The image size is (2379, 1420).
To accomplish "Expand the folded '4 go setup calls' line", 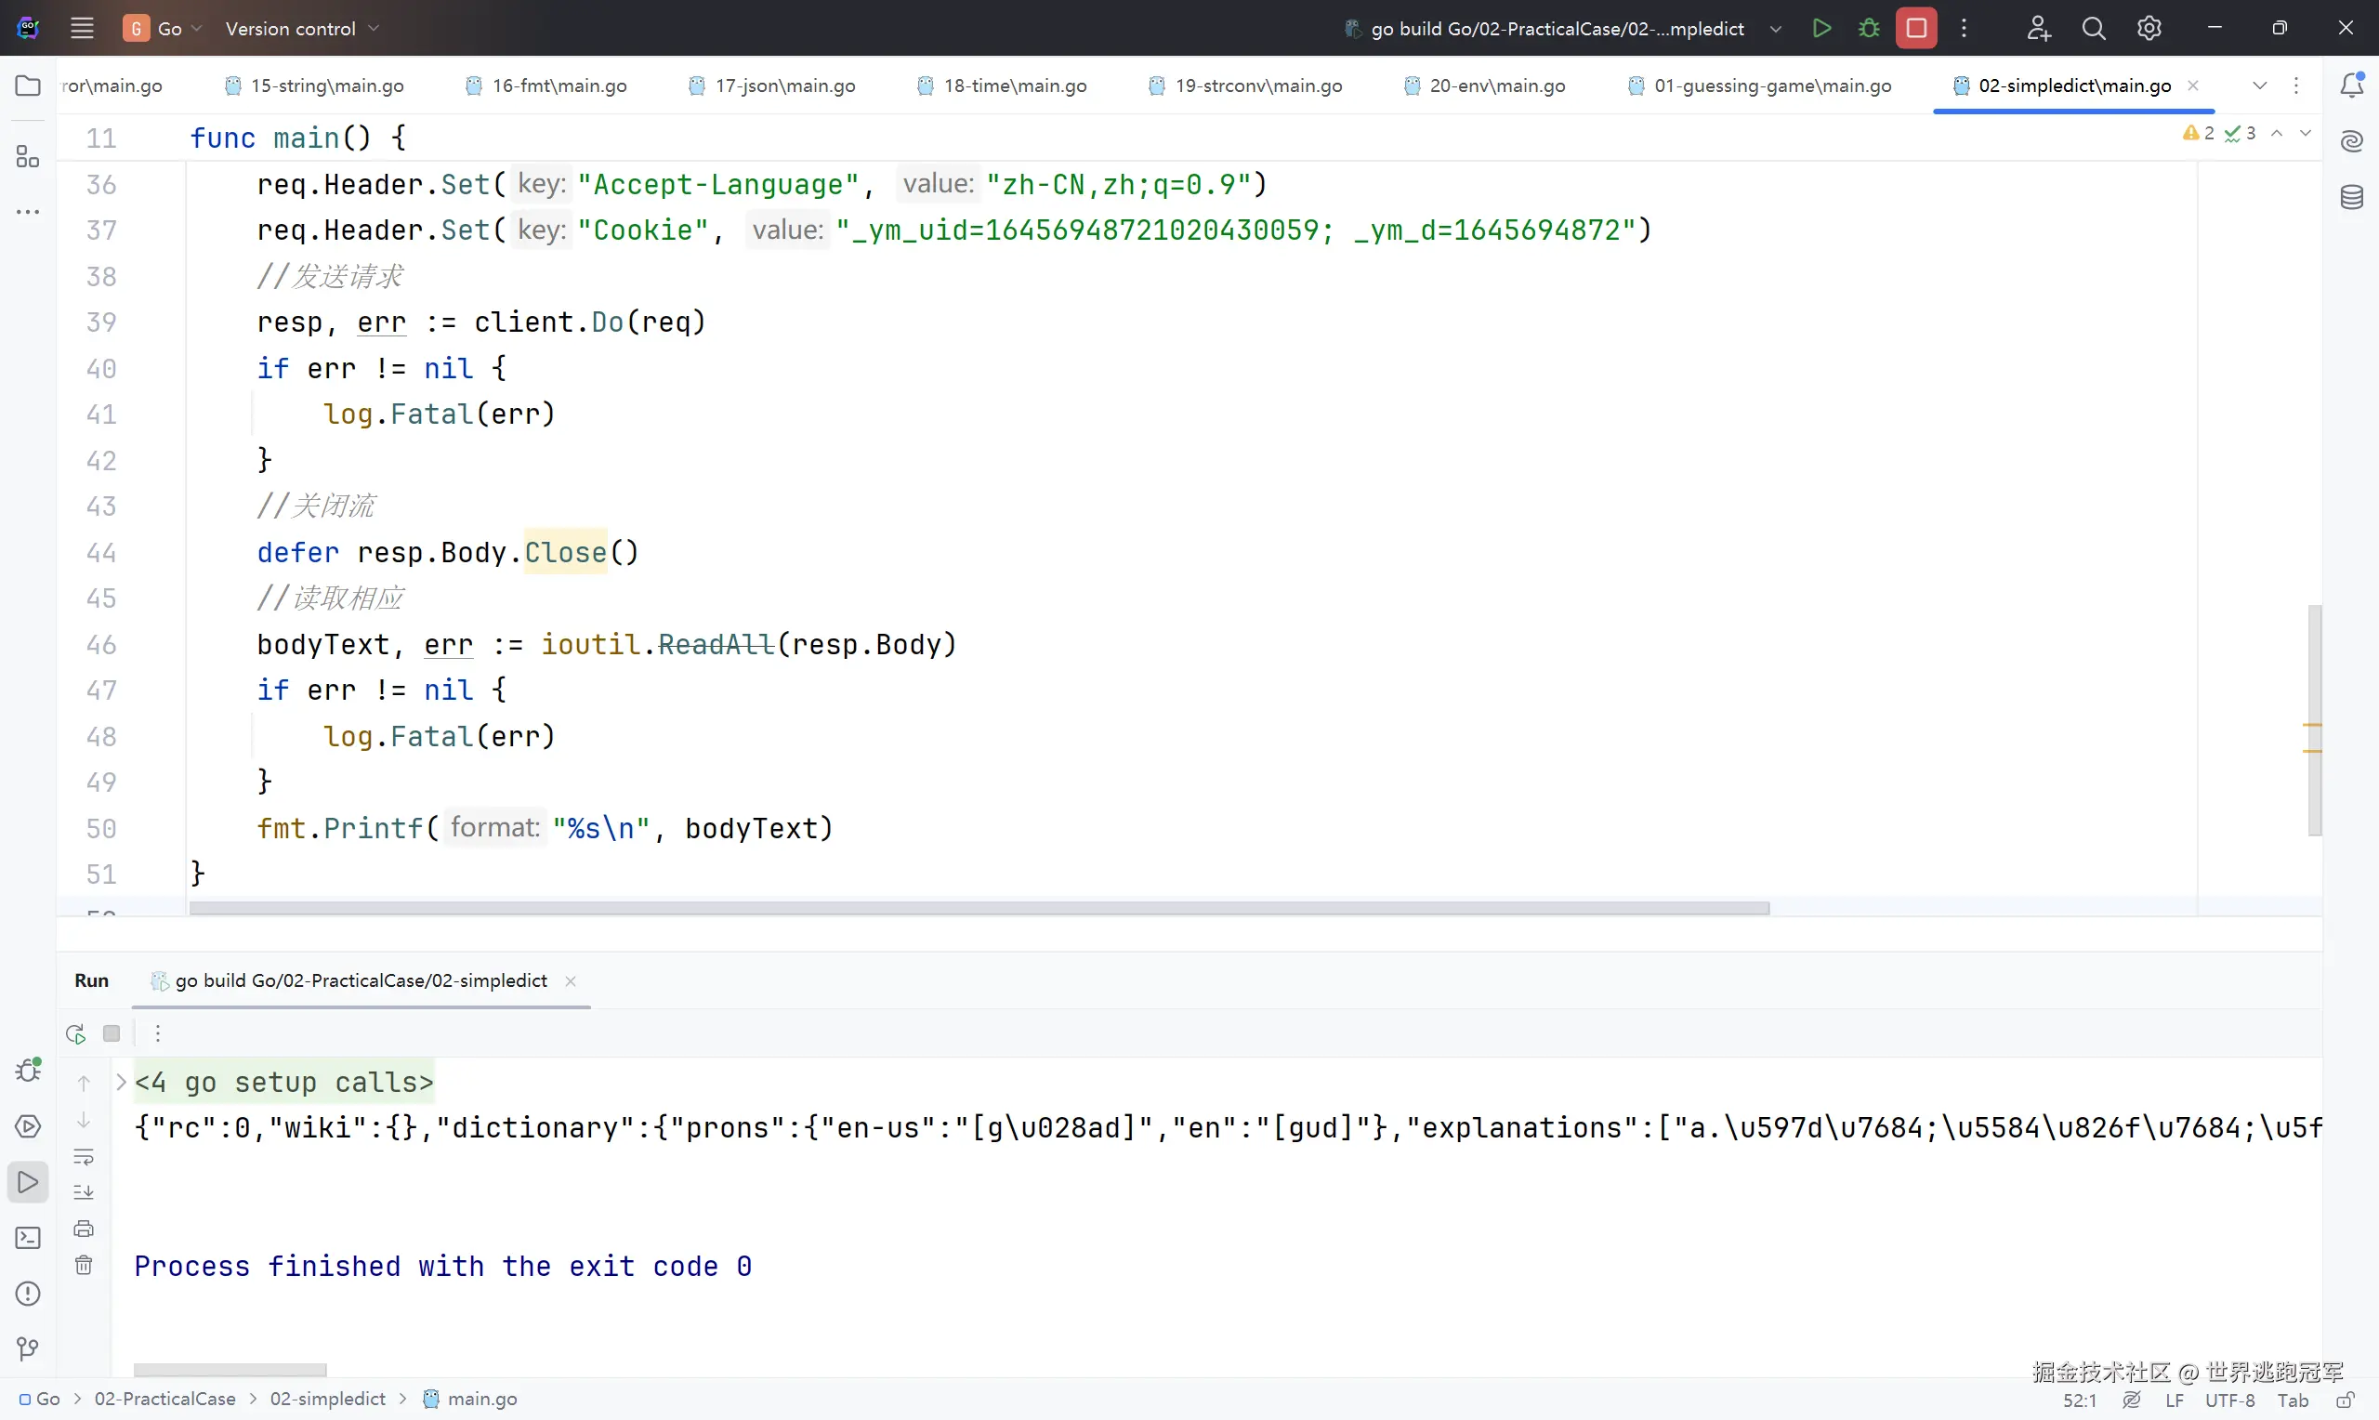I will click(x=122, y=1083).
